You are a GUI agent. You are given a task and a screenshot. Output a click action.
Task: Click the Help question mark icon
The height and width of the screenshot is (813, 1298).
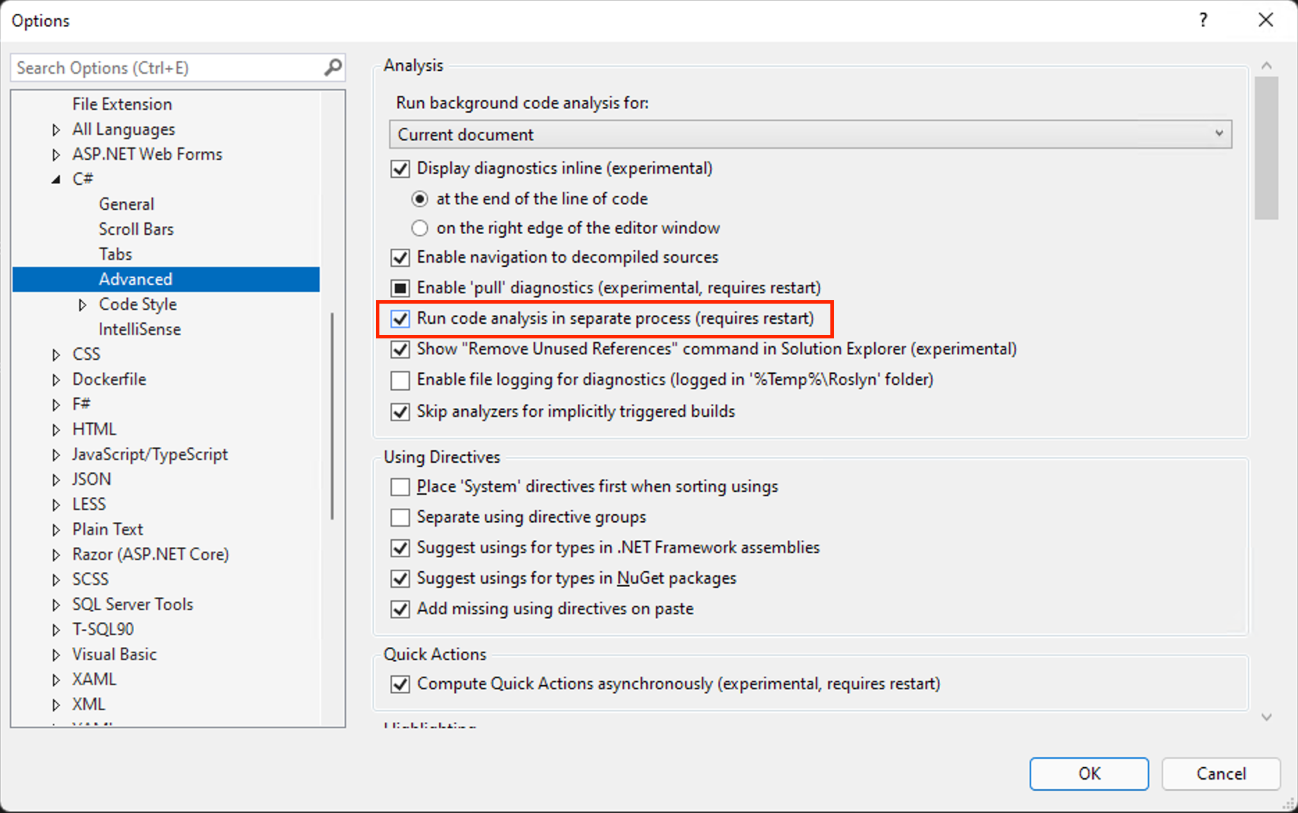point(1203,20)
